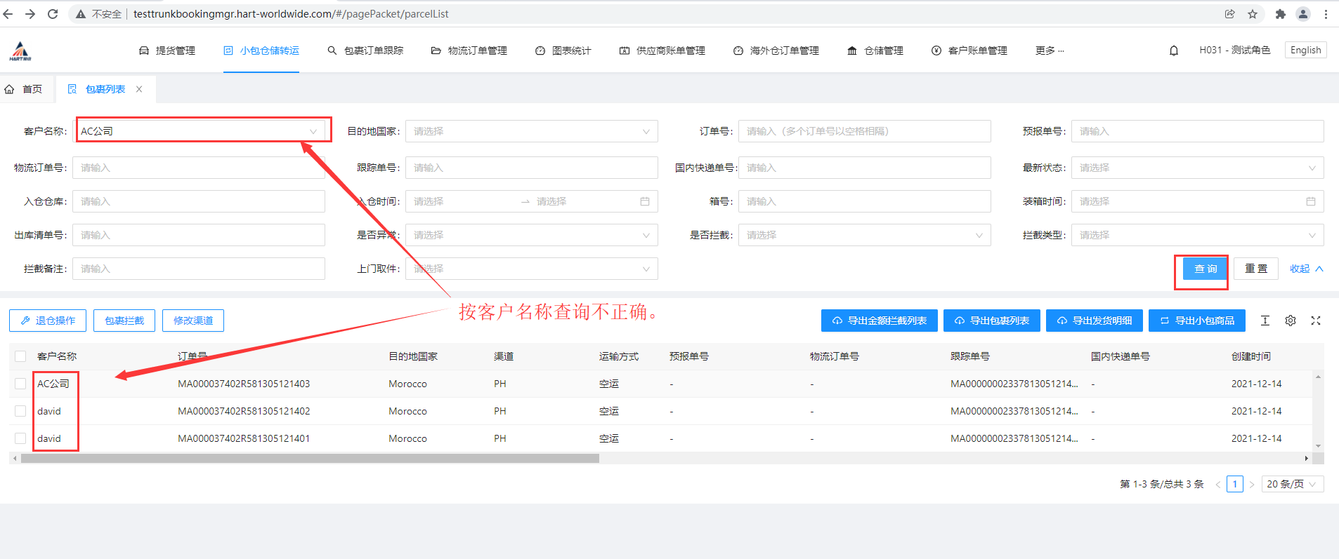Open the 目的地国家 dropdown

tap(531, 131)
